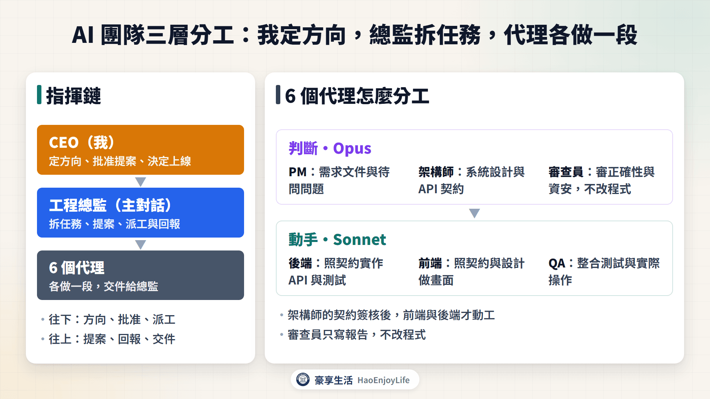Click the 判斷・Opus section title
Viewport: 710px width, 399px height.
point(330,148)
